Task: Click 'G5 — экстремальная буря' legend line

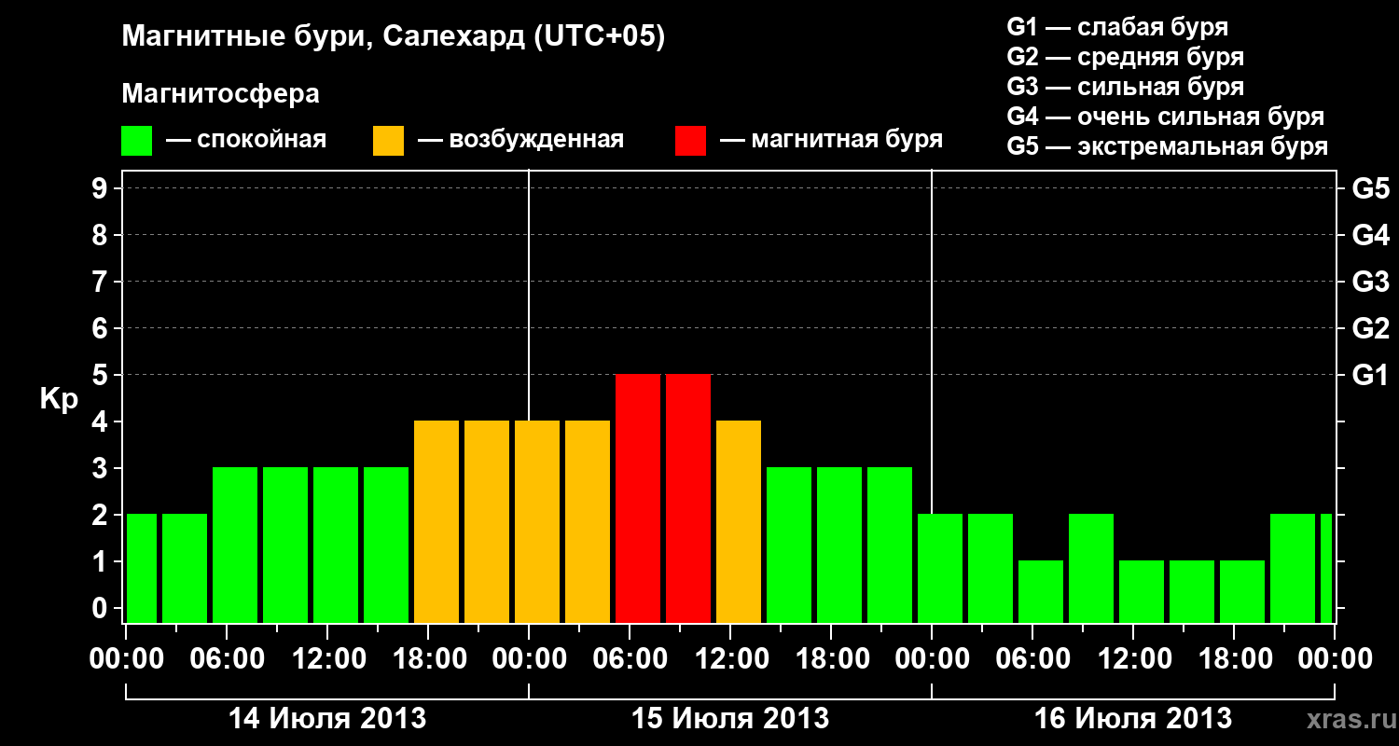Action: coord(1168,146)
